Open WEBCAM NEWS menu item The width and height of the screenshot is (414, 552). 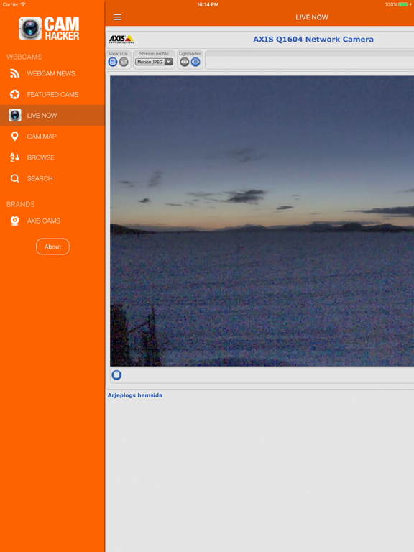click(52, 73)
